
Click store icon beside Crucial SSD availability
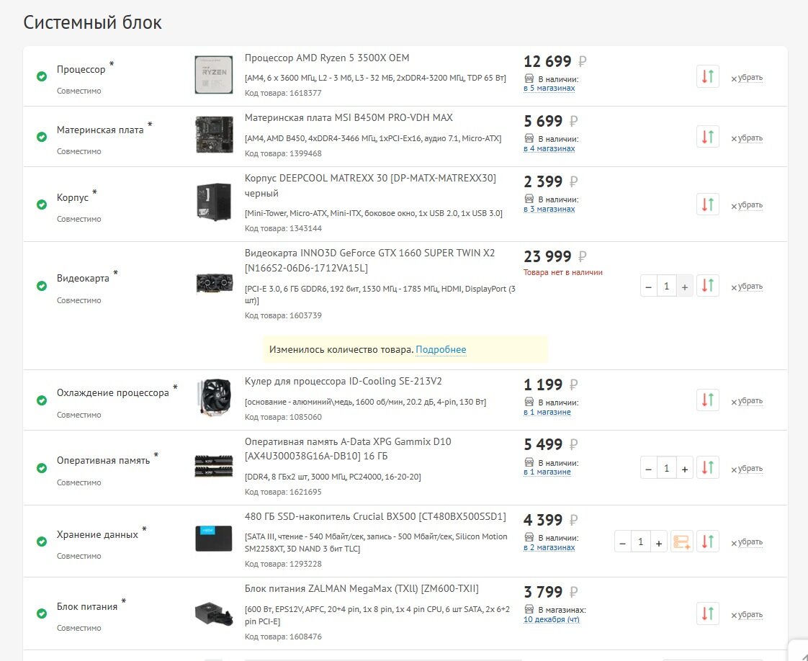(529, 537)
